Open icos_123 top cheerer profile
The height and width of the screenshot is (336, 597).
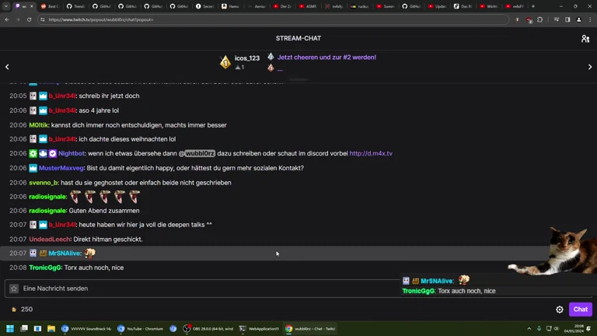[x=247, y=58]
